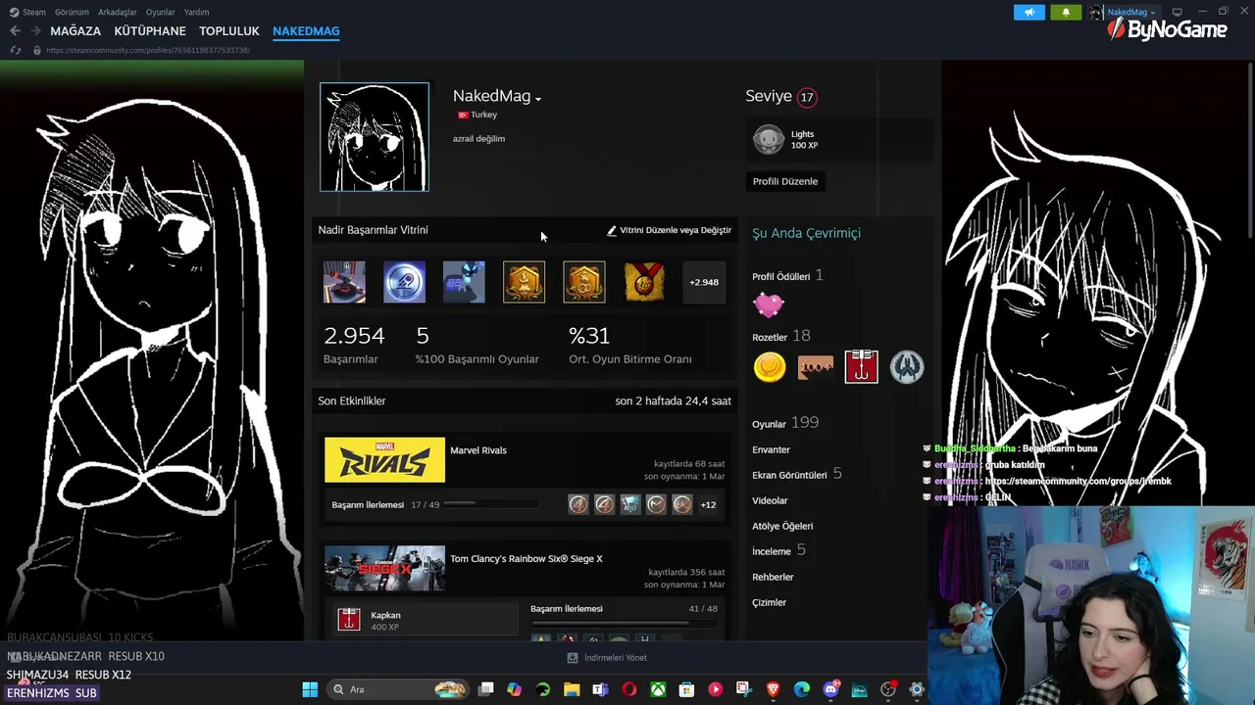This screenshot has height=705, width=1255.
Task: Open the grey round emblem badge under Rozetler
Action: 907,367
